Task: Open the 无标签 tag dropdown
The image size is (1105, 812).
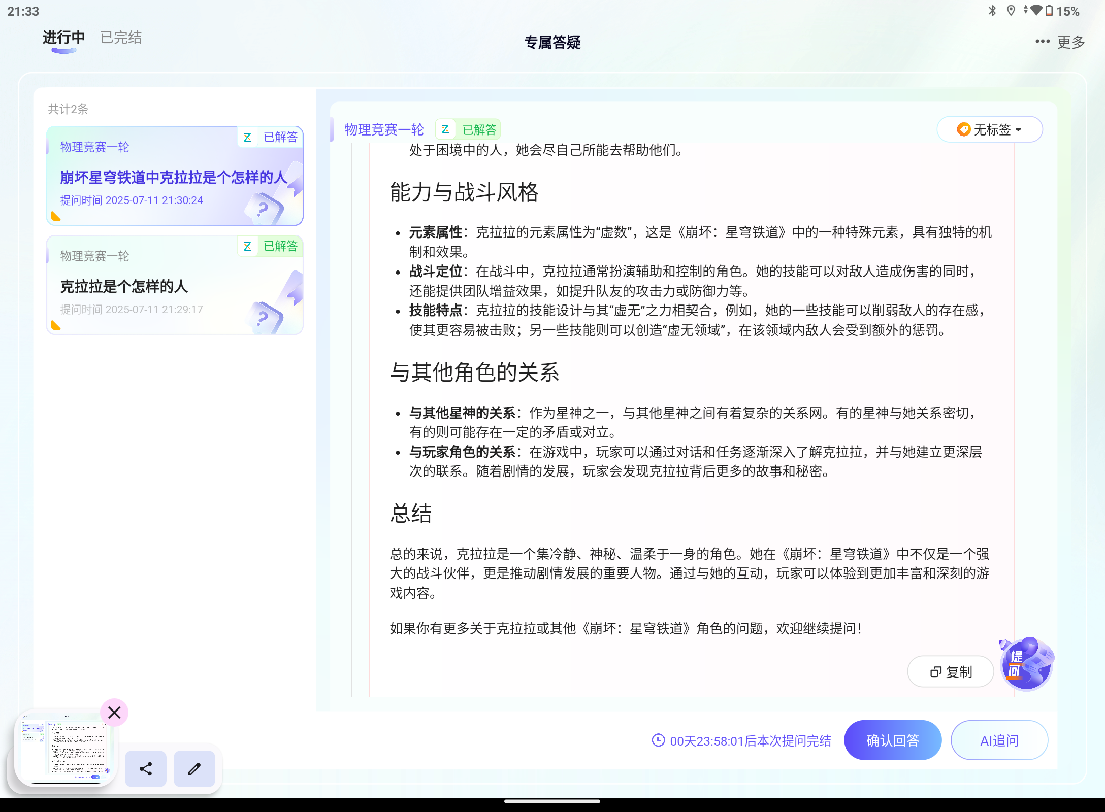Action: pos(989,129)
